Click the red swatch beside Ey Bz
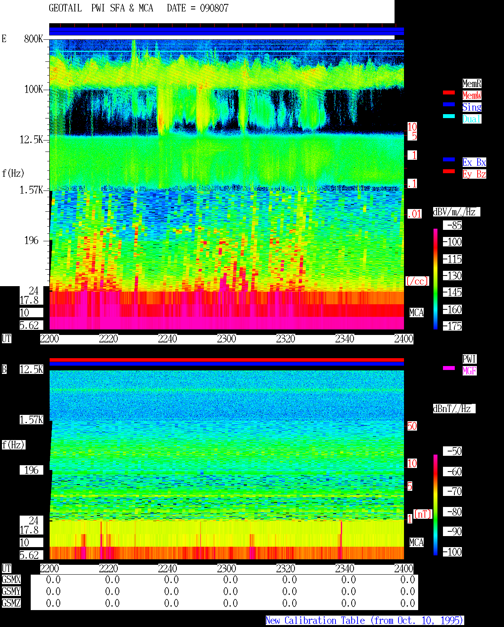Viewport: 504px width, 627px height. pyautogui.click(x=449, y=171)
